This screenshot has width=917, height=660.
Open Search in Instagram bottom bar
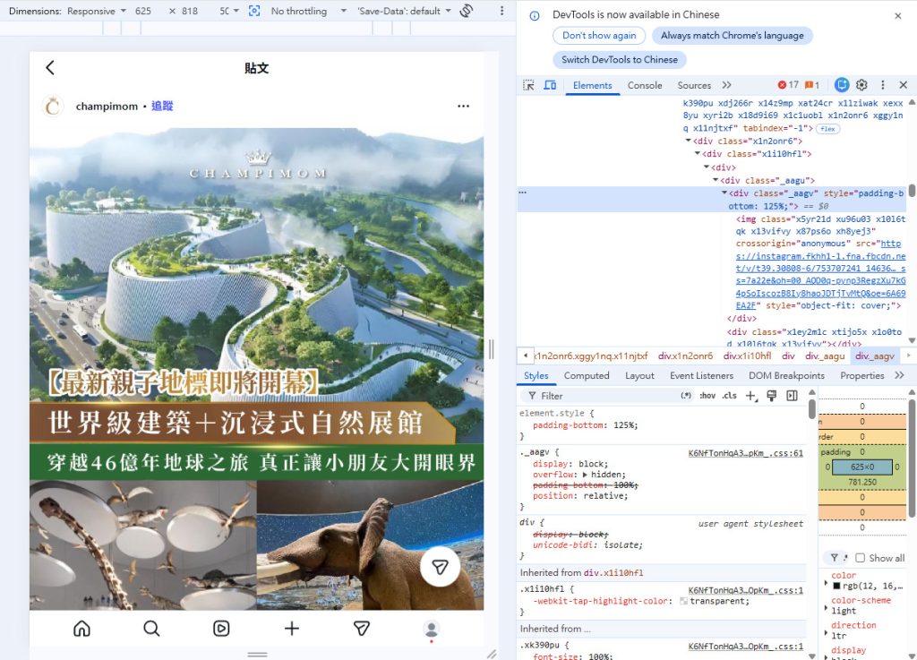pos(151,629)
